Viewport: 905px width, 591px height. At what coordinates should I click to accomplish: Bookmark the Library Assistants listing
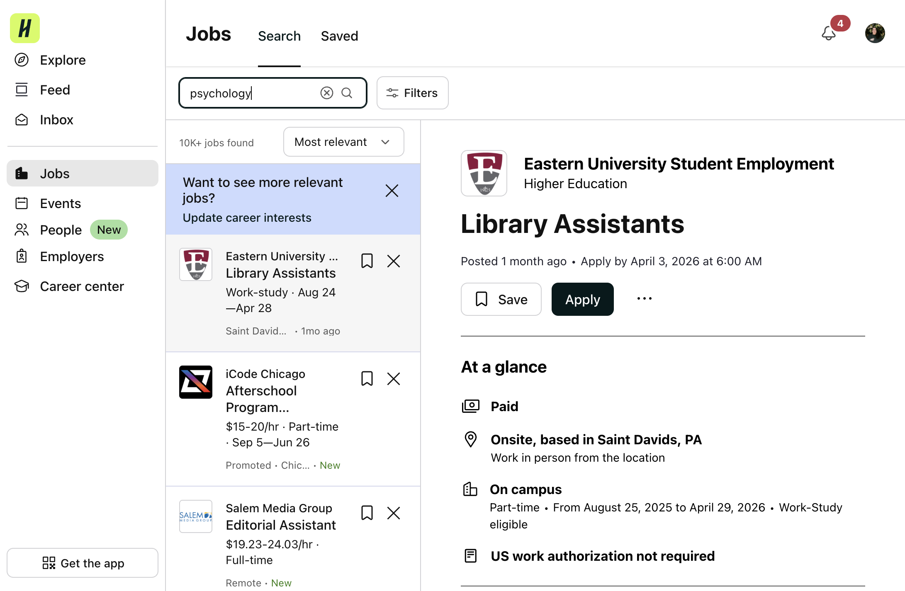367,261
